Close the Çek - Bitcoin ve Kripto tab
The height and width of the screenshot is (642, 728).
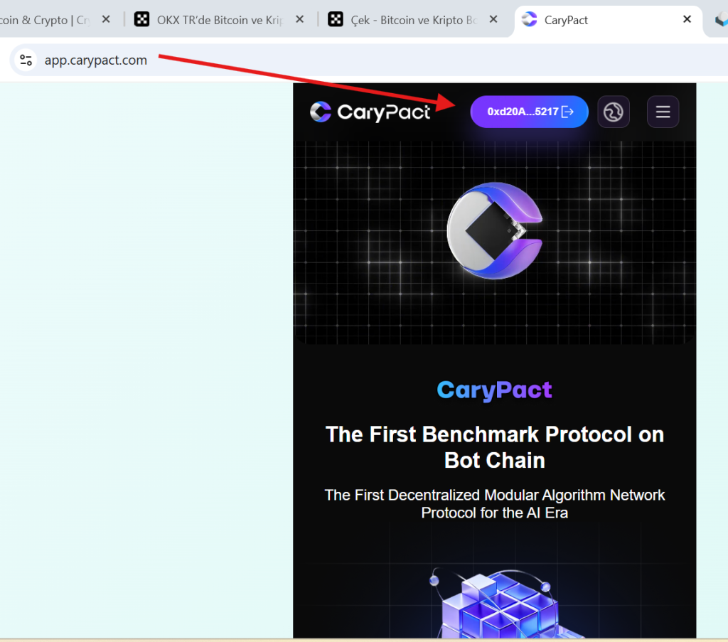tap(493, 19)
